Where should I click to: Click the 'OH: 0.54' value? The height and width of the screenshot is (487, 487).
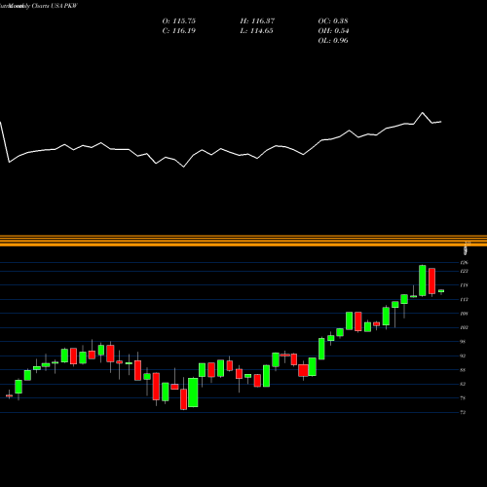pyautogui.click(x=333, y=31)
